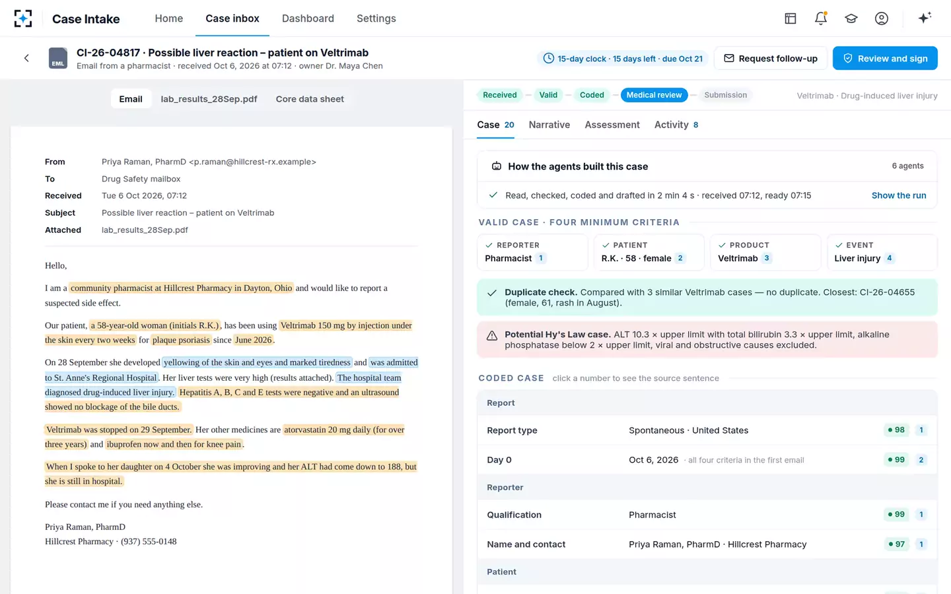Go to the Home nav item
Viewport: 951px width, 594px height.
(169, 18)
